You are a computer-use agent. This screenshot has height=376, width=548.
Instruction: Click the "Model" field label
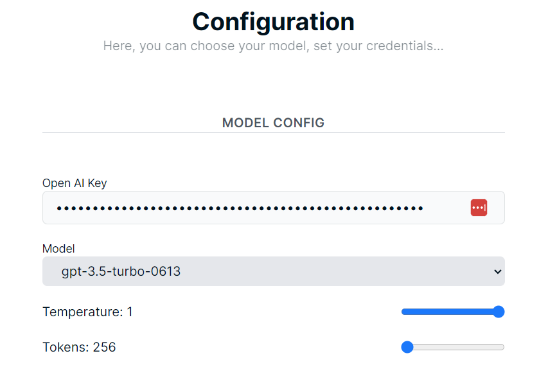click(x=58, y=248)
